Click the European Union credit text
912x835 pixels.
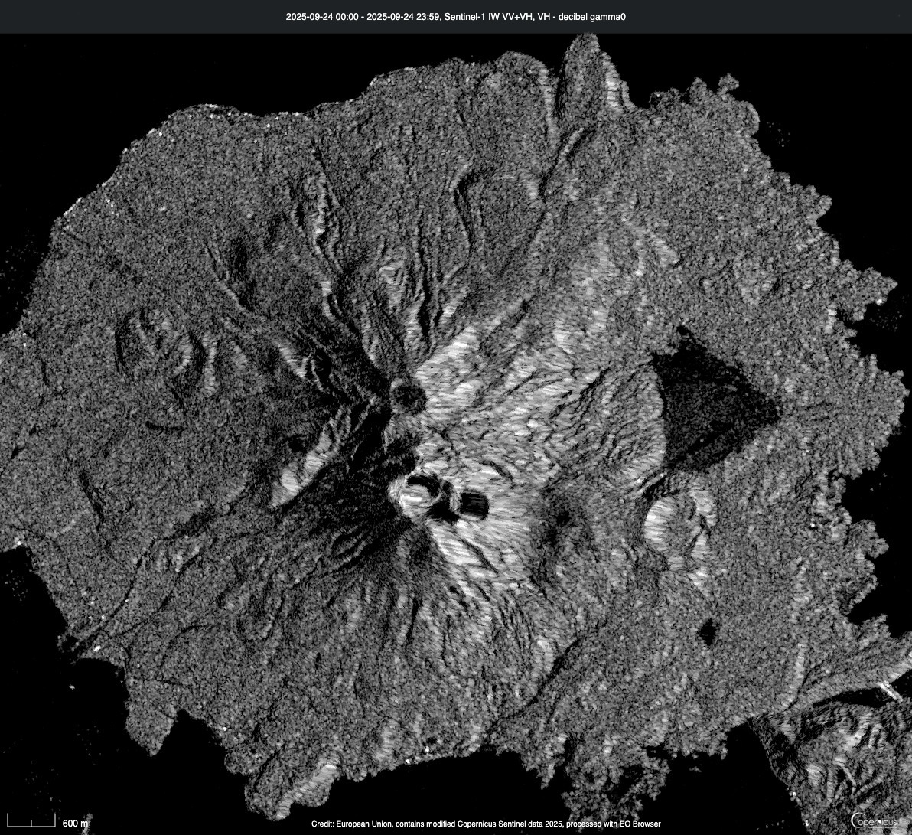point(486,824)
